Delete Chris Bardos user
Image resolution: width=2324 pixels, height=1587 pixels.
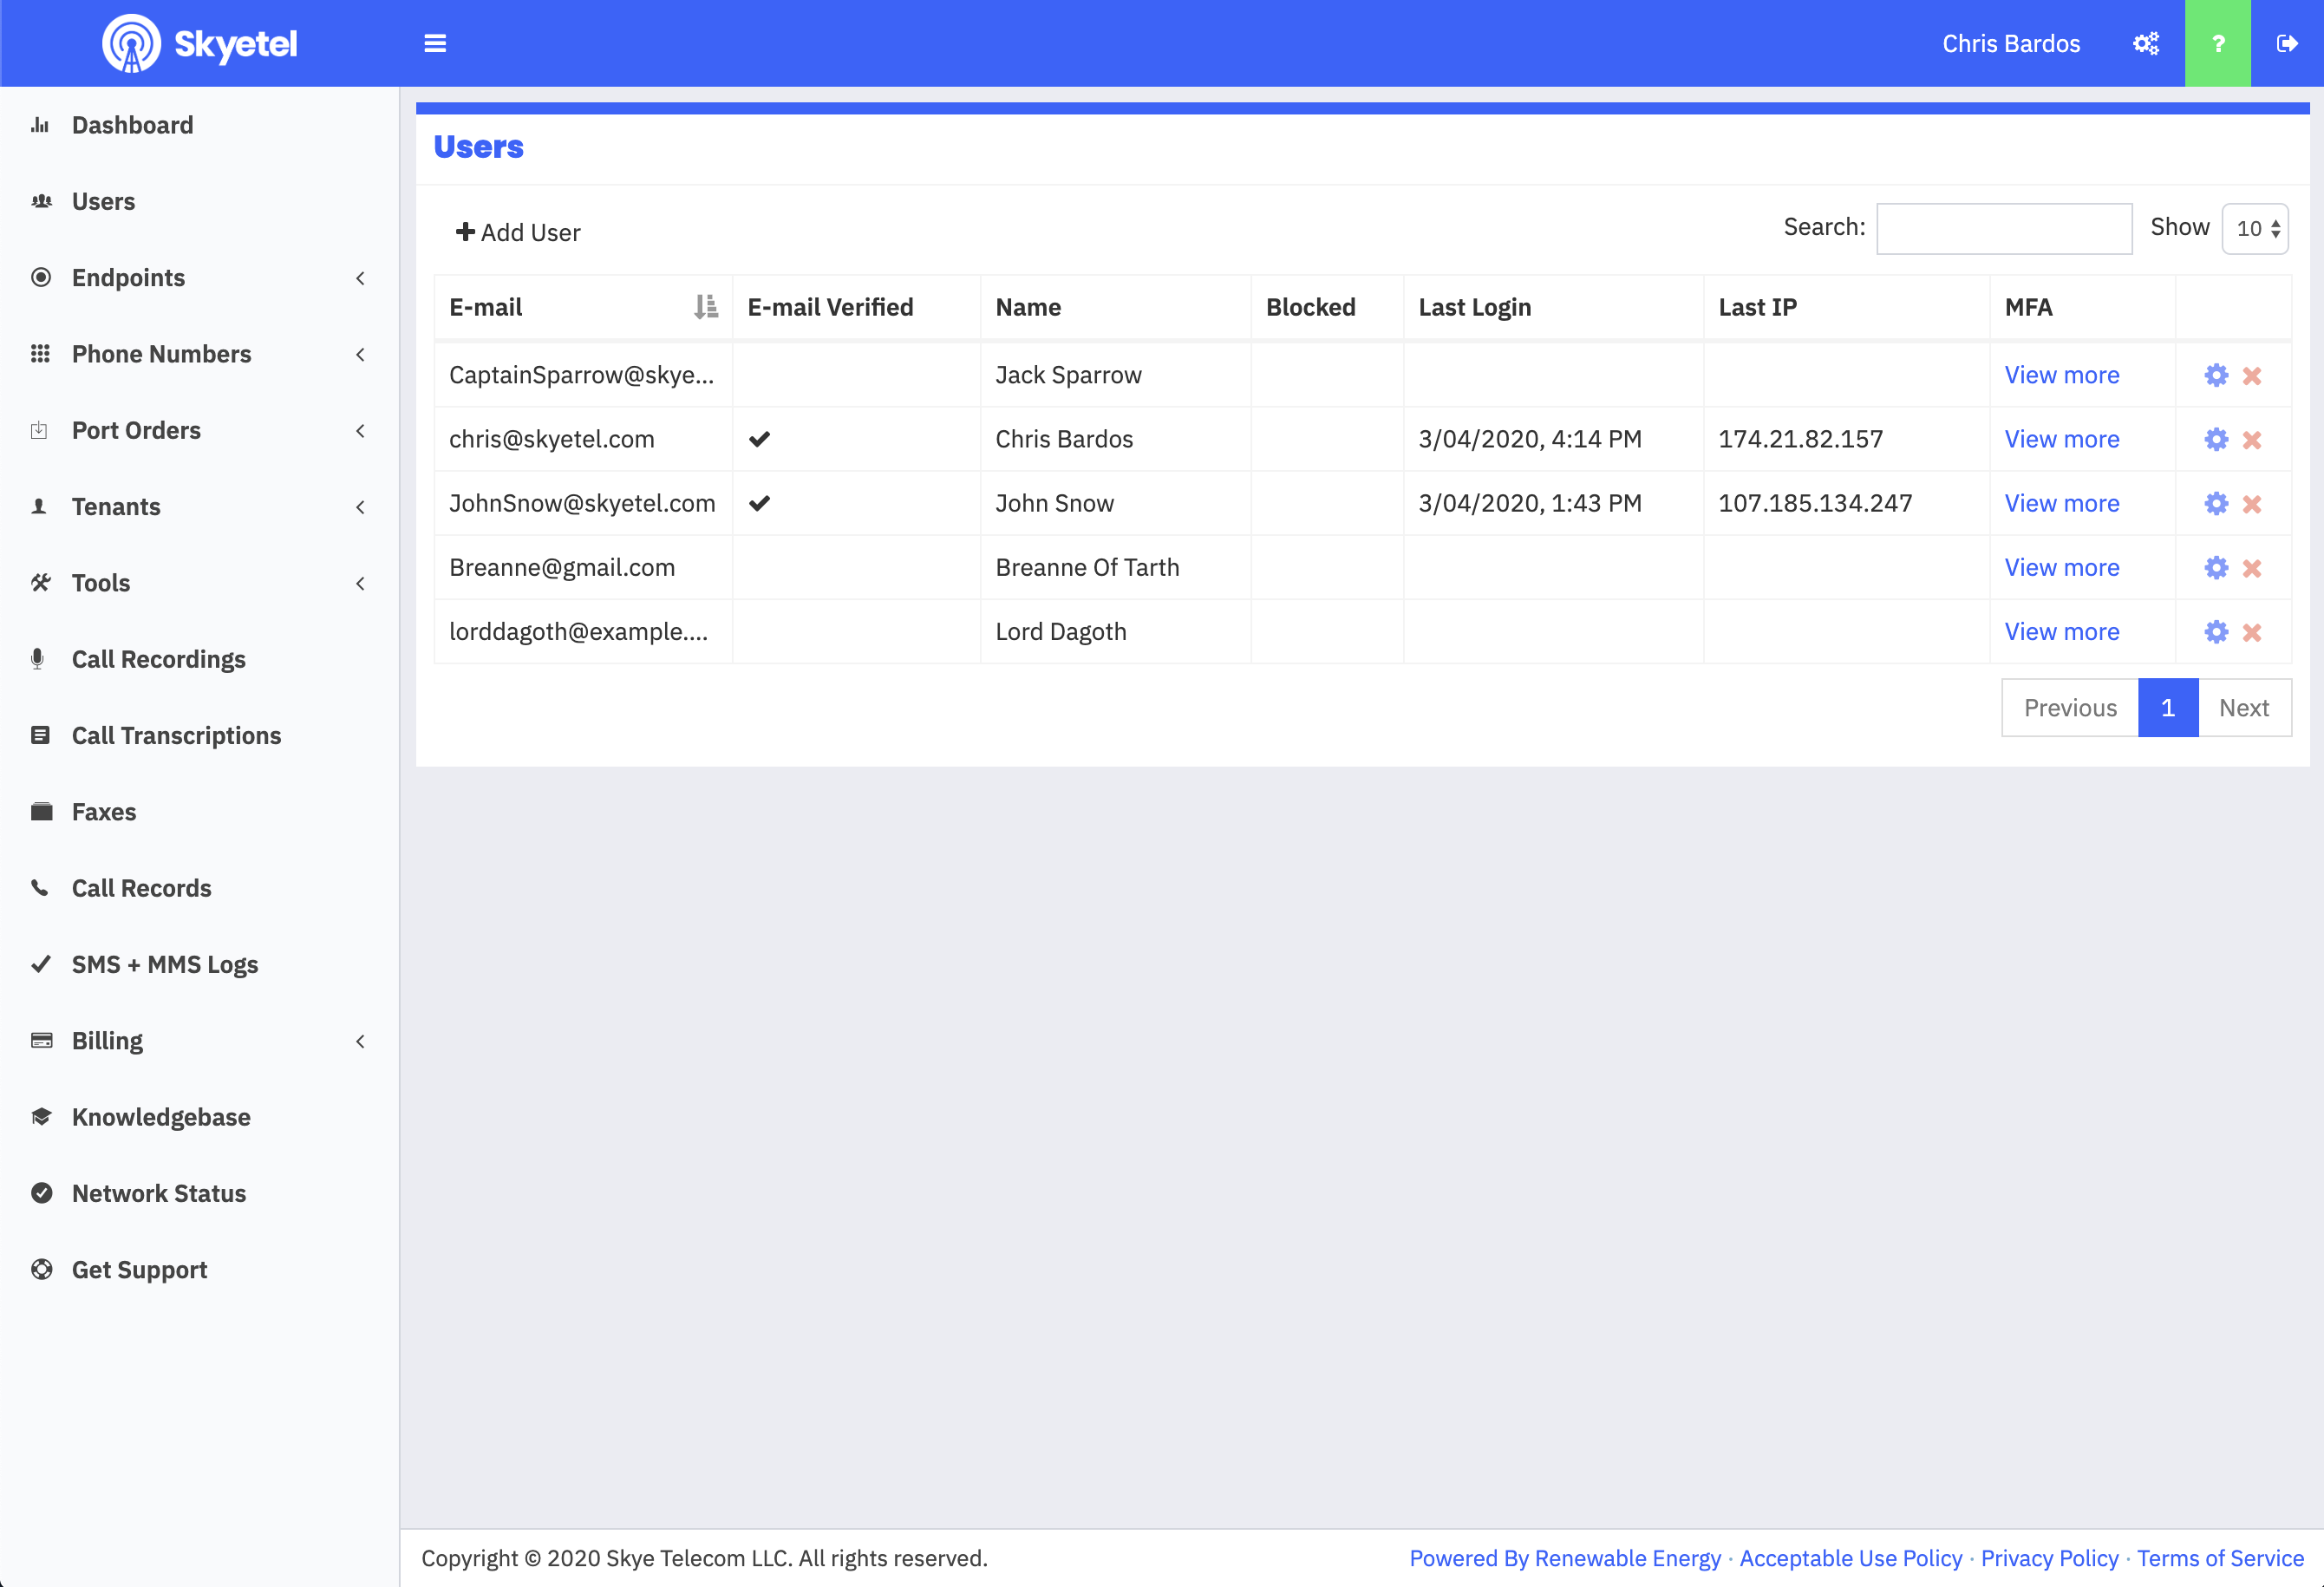coord(2252,439)
